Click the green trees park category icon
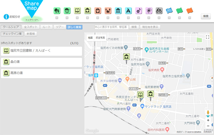 click(x=57, y=11)
